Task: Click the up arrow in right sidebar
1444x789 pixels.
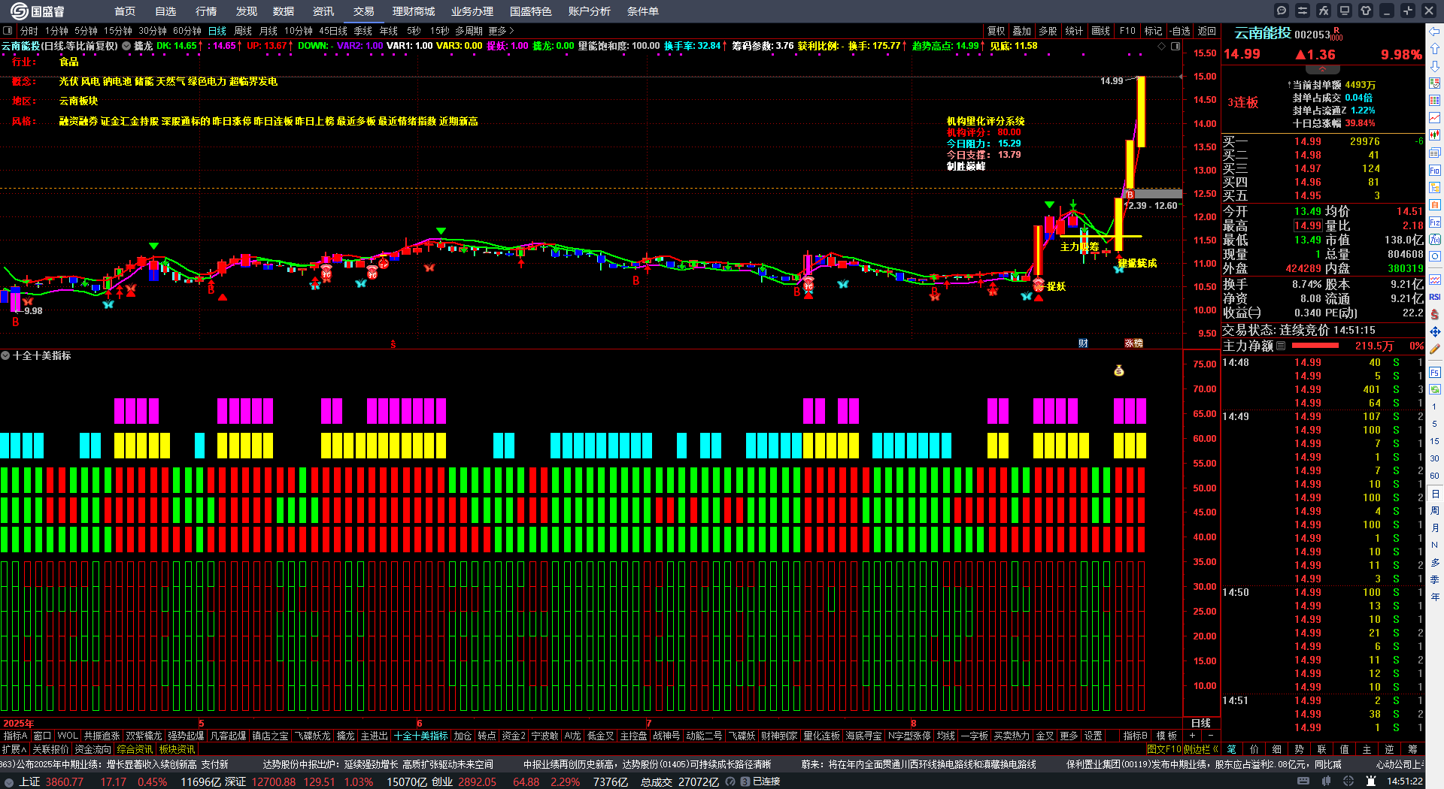Action: (x=1435, y=49)
